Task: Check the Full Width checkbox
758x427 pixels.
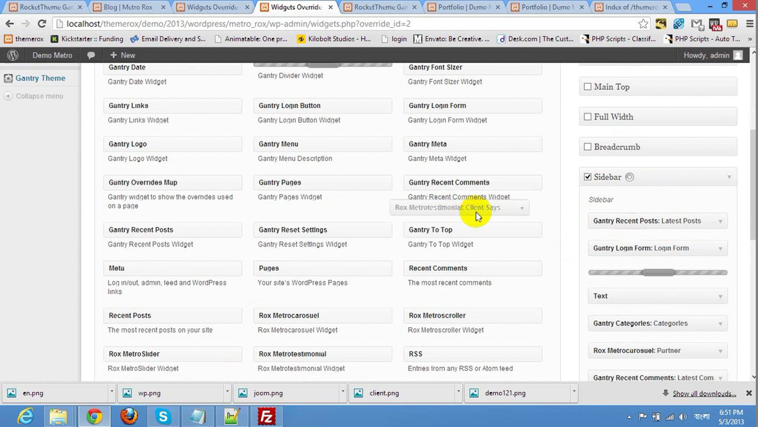Action: 587,117
